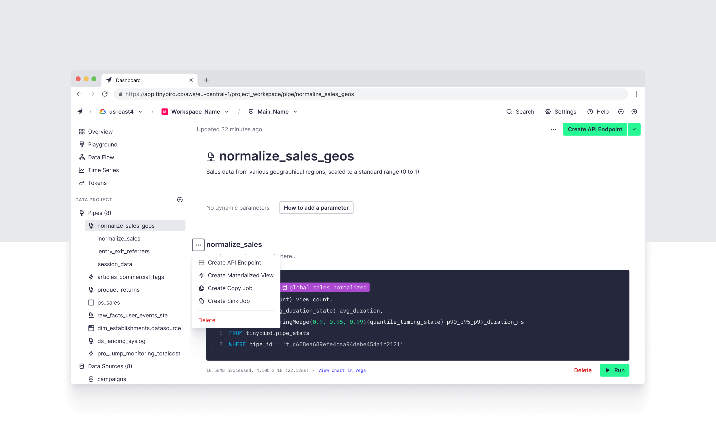The width and height of the screenshot is (716, 421).
Task: Click How to add a parameter
Action: [316, 208]
